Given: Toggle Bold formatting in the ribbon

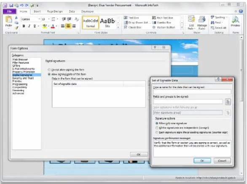Looking at the screenshot, I should pos(24,26).
